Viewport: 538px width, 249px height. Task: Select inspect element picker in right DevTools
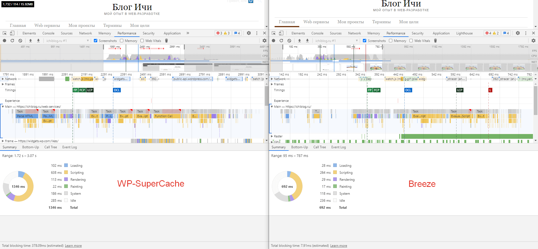274,33
